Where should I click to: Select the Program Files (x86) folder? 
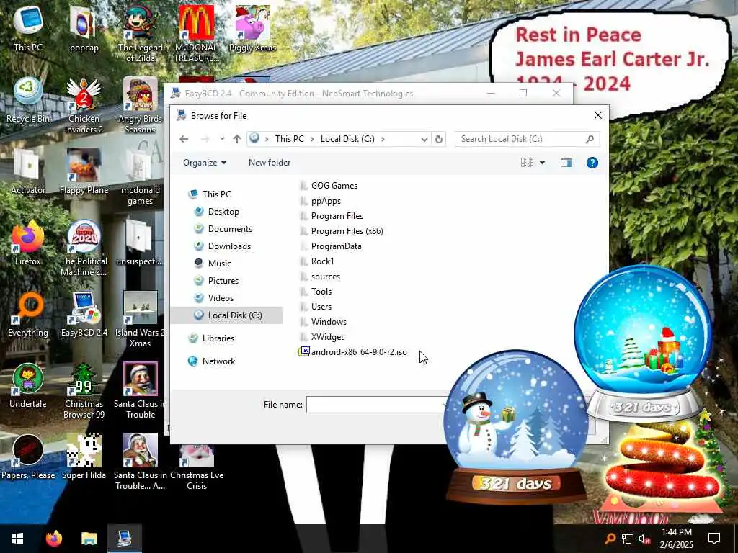pos(342,231)
